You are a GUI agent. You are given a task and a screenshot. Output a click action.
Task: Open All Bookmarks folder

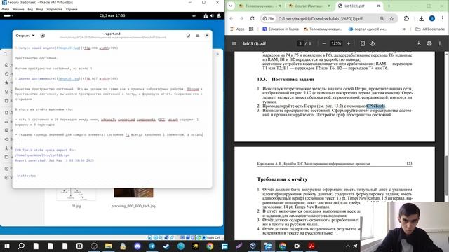coord(430,29)
